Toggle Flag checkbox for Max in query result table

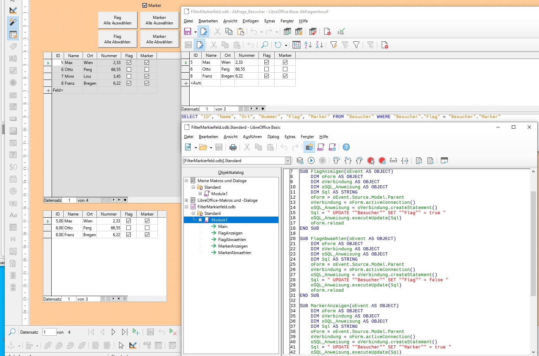pos(266,62)
